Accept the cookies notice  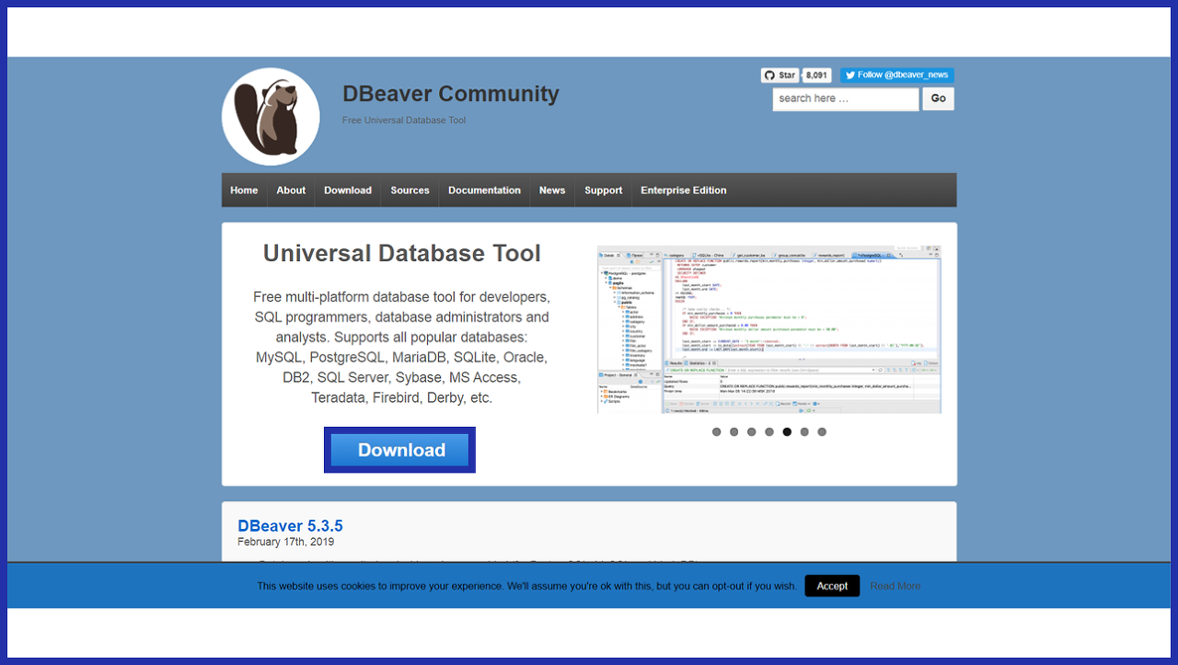(832, 586)
